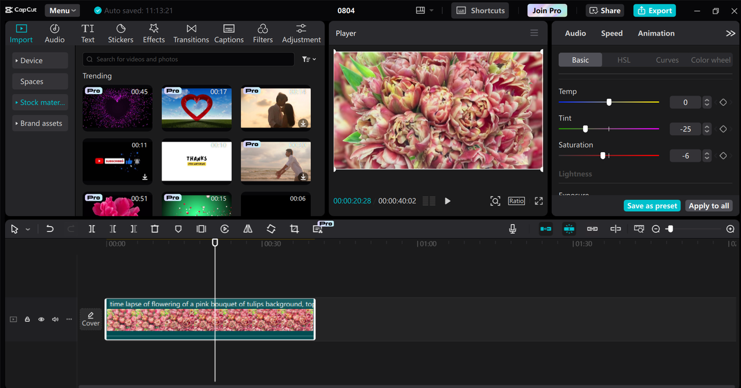The height and width of the screenshot is (388, 741).
Task: Select the Crop tool icon
Action: [x=294, y=229]
